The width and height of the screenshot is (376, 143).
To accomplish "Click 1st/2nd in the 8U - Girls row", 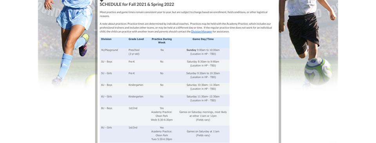I will pyautogui.click(x=133, y=127).
